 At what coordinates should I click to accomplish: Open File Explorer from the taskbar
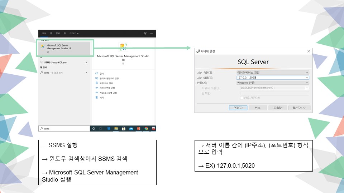tap(116, 128)
